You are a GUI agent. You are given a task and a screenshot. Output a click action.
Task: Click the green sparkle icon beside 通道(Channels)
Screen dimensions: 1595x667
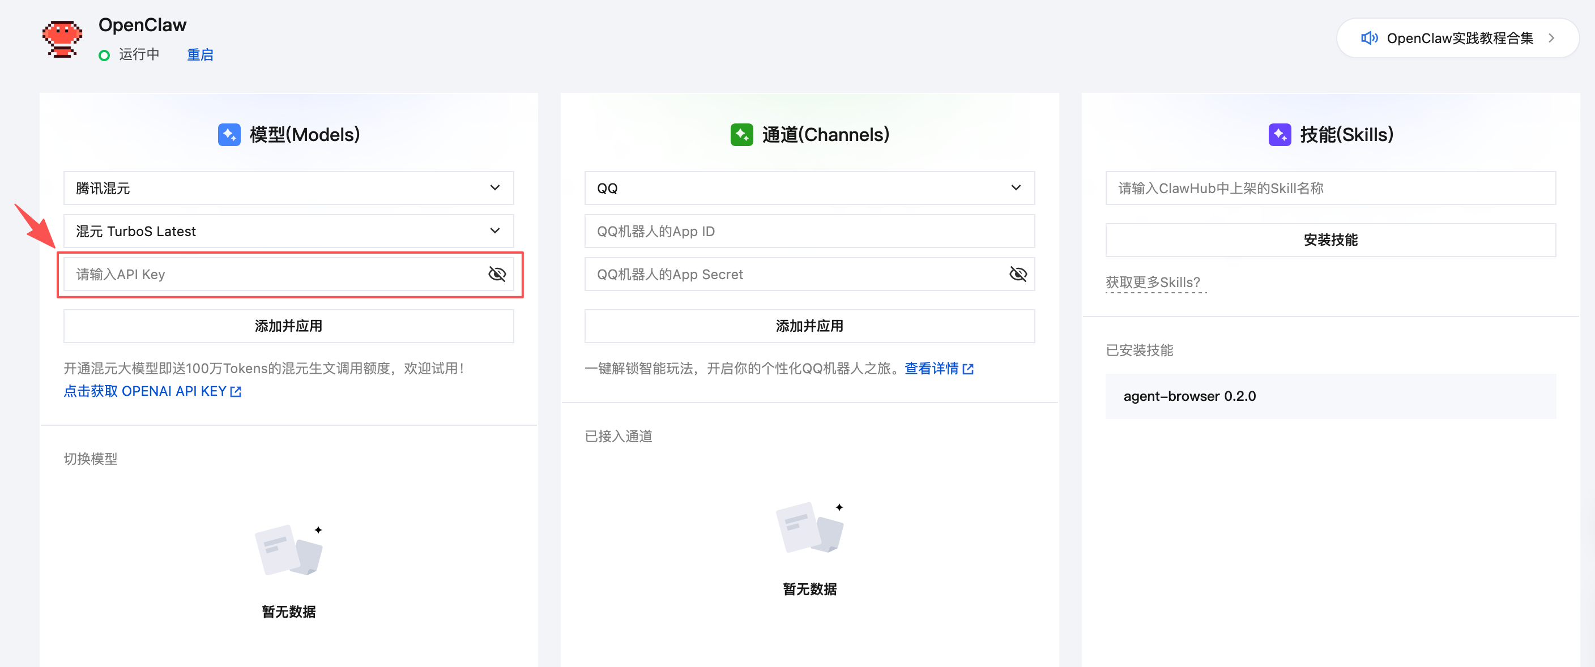741,134
